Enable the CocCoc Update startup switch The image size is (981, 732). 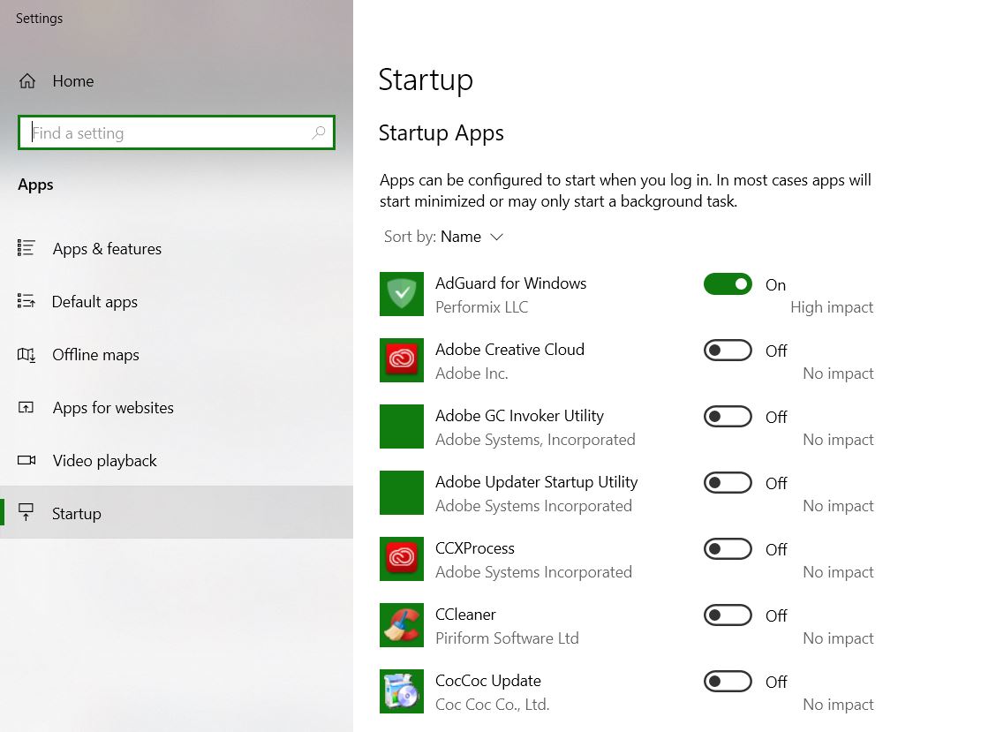(728, 682)
